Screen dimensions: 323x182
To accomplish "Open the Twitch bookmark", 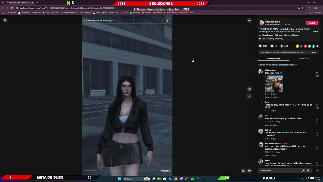I will pyautogui.click(x=46, y=13).
